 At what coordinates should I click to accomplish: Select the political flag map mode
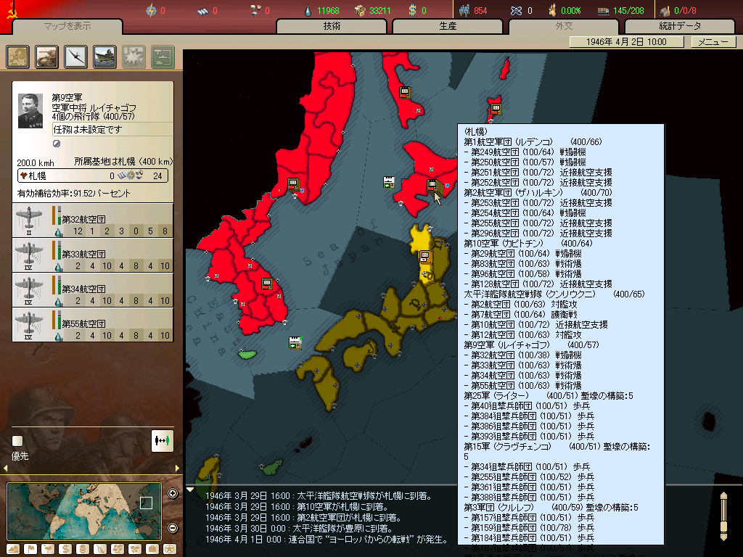[30, 549]
